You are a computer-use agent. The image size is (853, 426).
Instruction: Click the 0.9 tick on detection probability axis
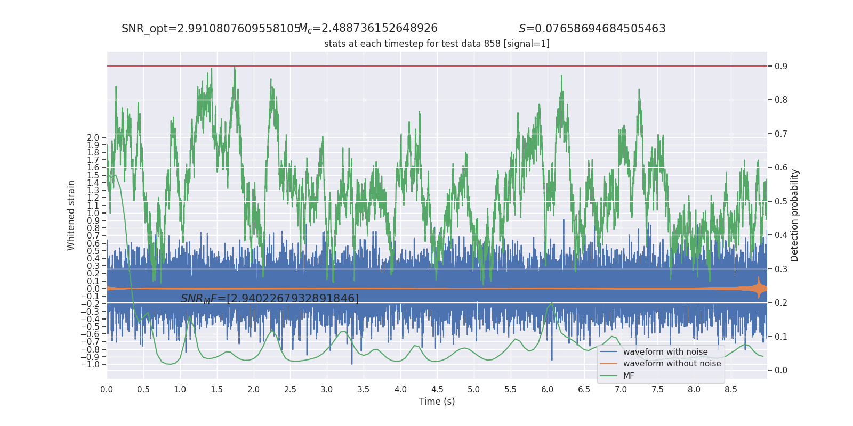pyautogui.click(x=781, y=66)
